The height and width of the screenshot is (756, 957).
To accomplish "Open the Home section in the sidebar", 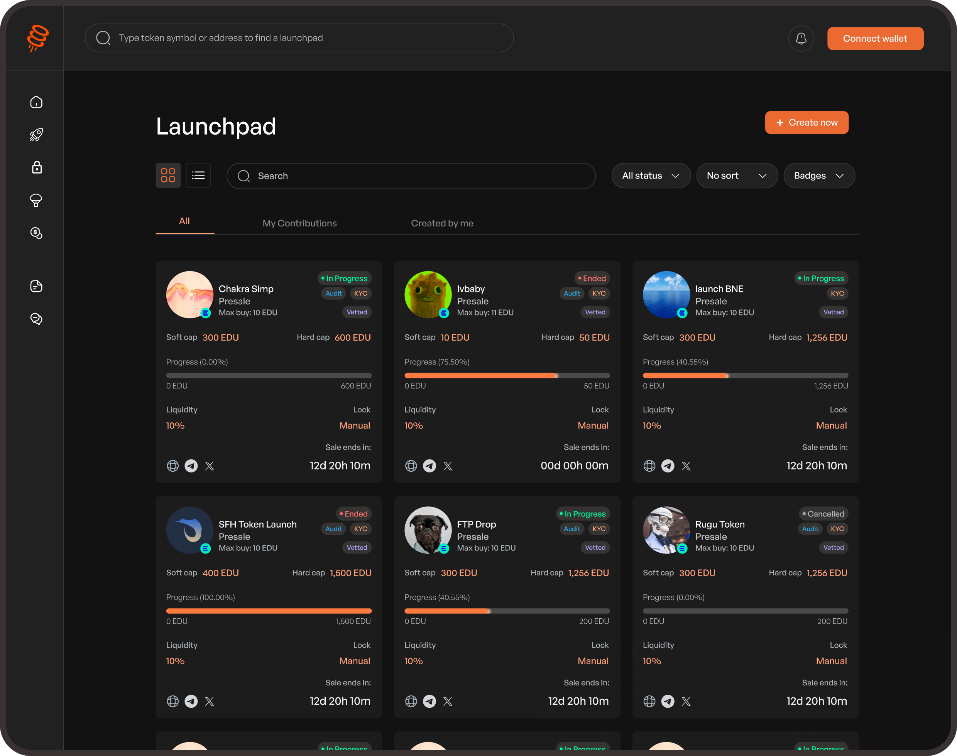I will (36, 101).
